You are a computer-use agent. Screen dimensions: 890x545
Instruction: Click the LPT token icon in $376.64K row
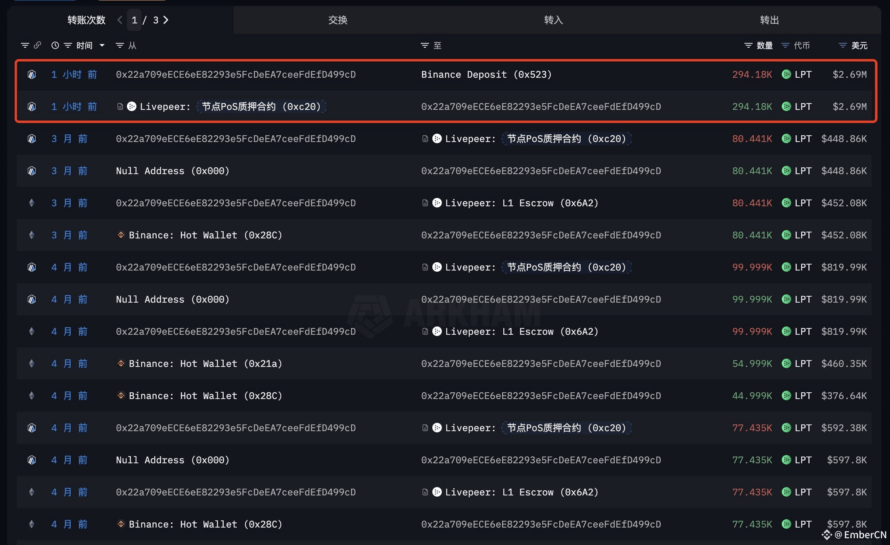point(786,395)
